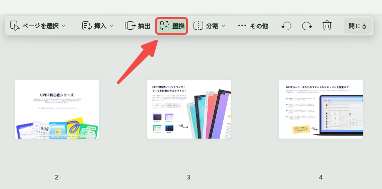Select page 2 thumbnail UPDF初心者シリーズ
The width and height of the screenshot is (382, 189).
tap(57, 109)
